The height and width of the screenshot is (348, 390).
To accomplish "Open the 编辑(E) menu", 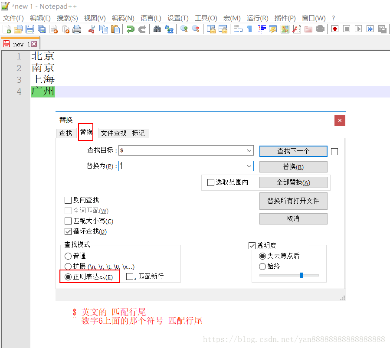I will tap(40, 18).
